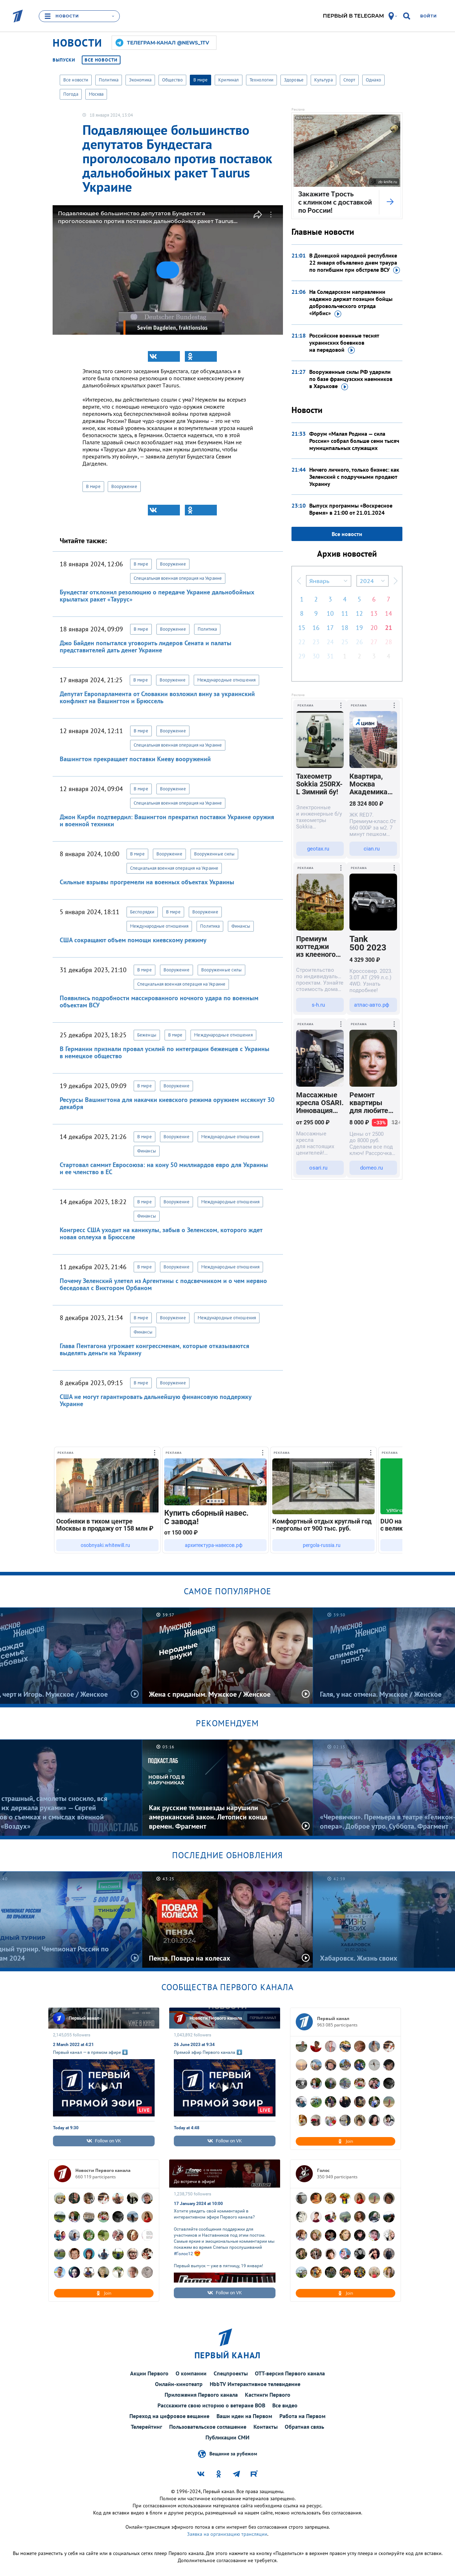Share via the VK button below the article tags
This screenshot has width=455, height=2576.
tap(164, 510)
